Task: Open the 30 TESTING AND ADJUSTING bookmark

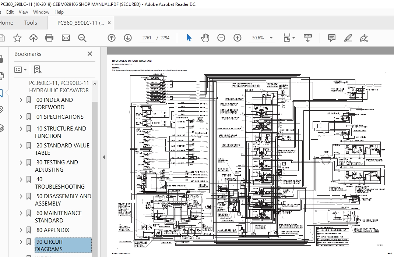Action: click(x=57, y=166)
